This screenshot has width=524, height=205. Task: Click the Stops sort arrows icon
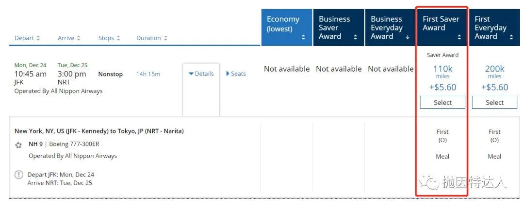click(118, 38)
